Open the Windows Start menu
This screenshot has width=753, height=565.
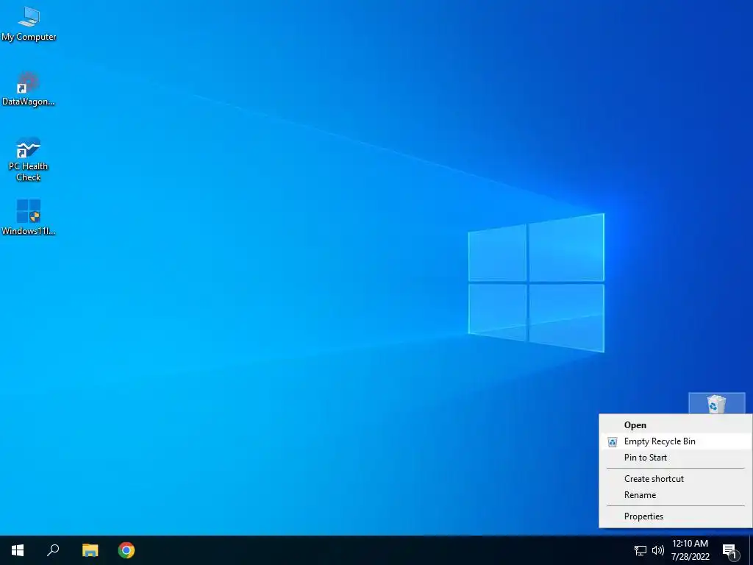click(18, 550)
